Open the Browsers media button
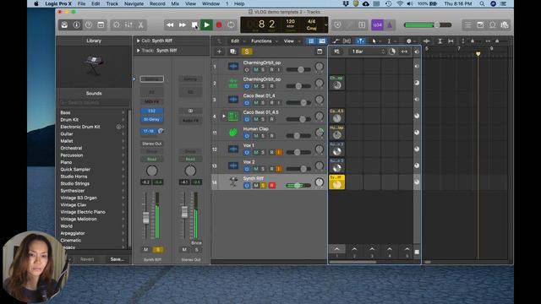 pyautogui.click(x=505, y=24)
